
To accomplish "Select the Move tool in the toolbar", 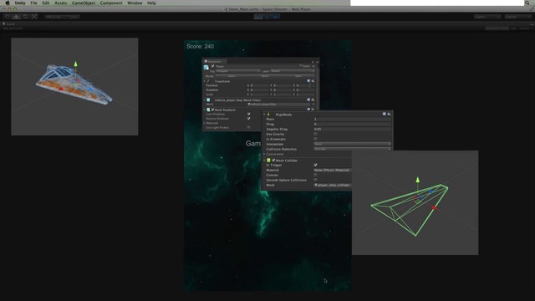I will point(16,17).
